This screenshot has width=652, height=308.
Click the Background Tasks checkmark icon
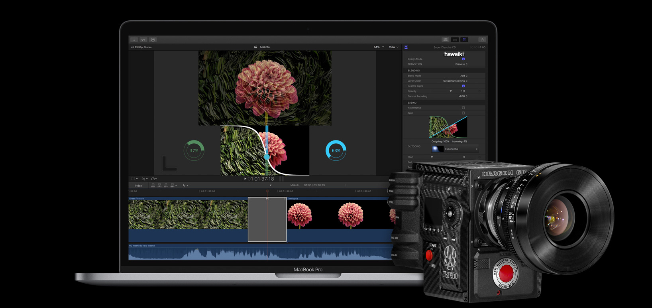click(153, 40)
